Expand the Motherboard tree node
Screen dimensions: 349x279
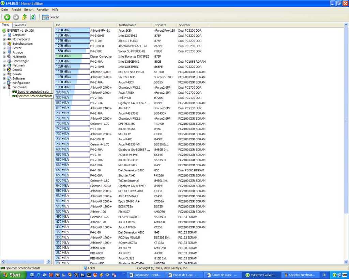[x=4, y=39]
